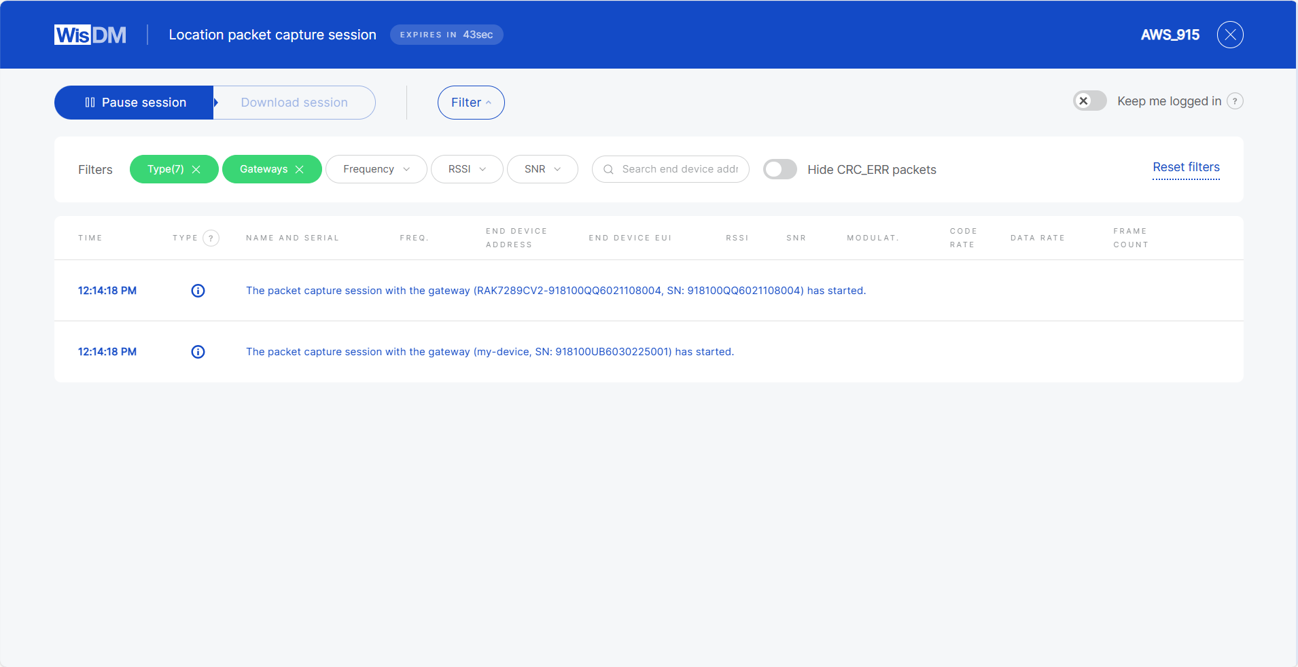1298x667 pixels.
Task: Pause the capture session
Action: (x=135, y=103)
